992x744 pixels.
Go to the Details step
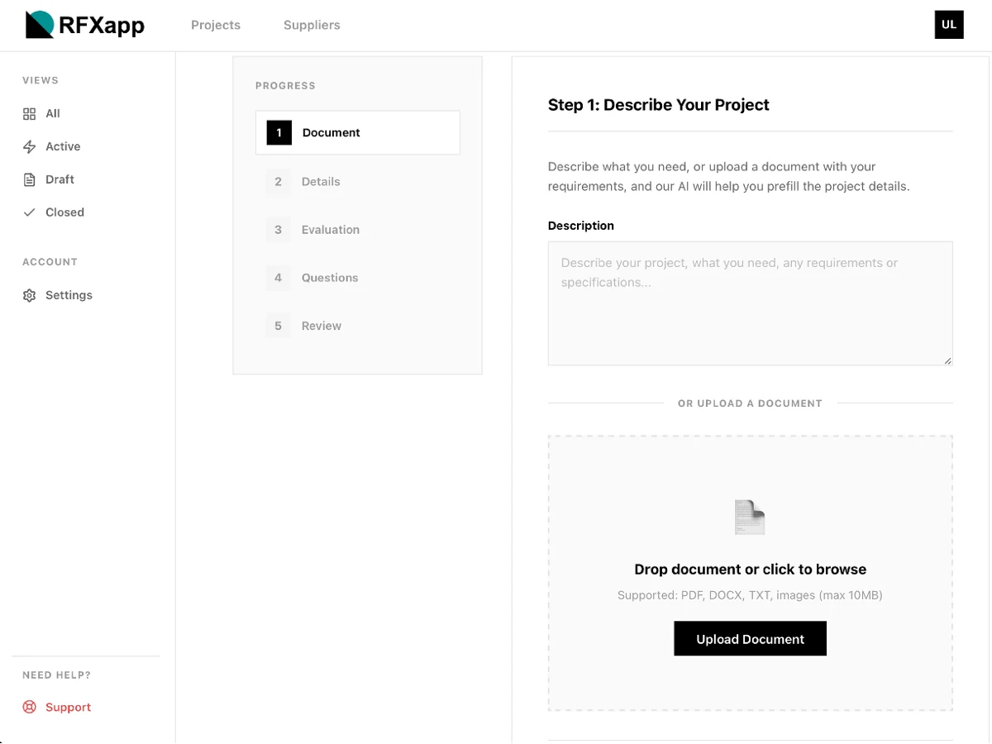(x=321, y=182)
